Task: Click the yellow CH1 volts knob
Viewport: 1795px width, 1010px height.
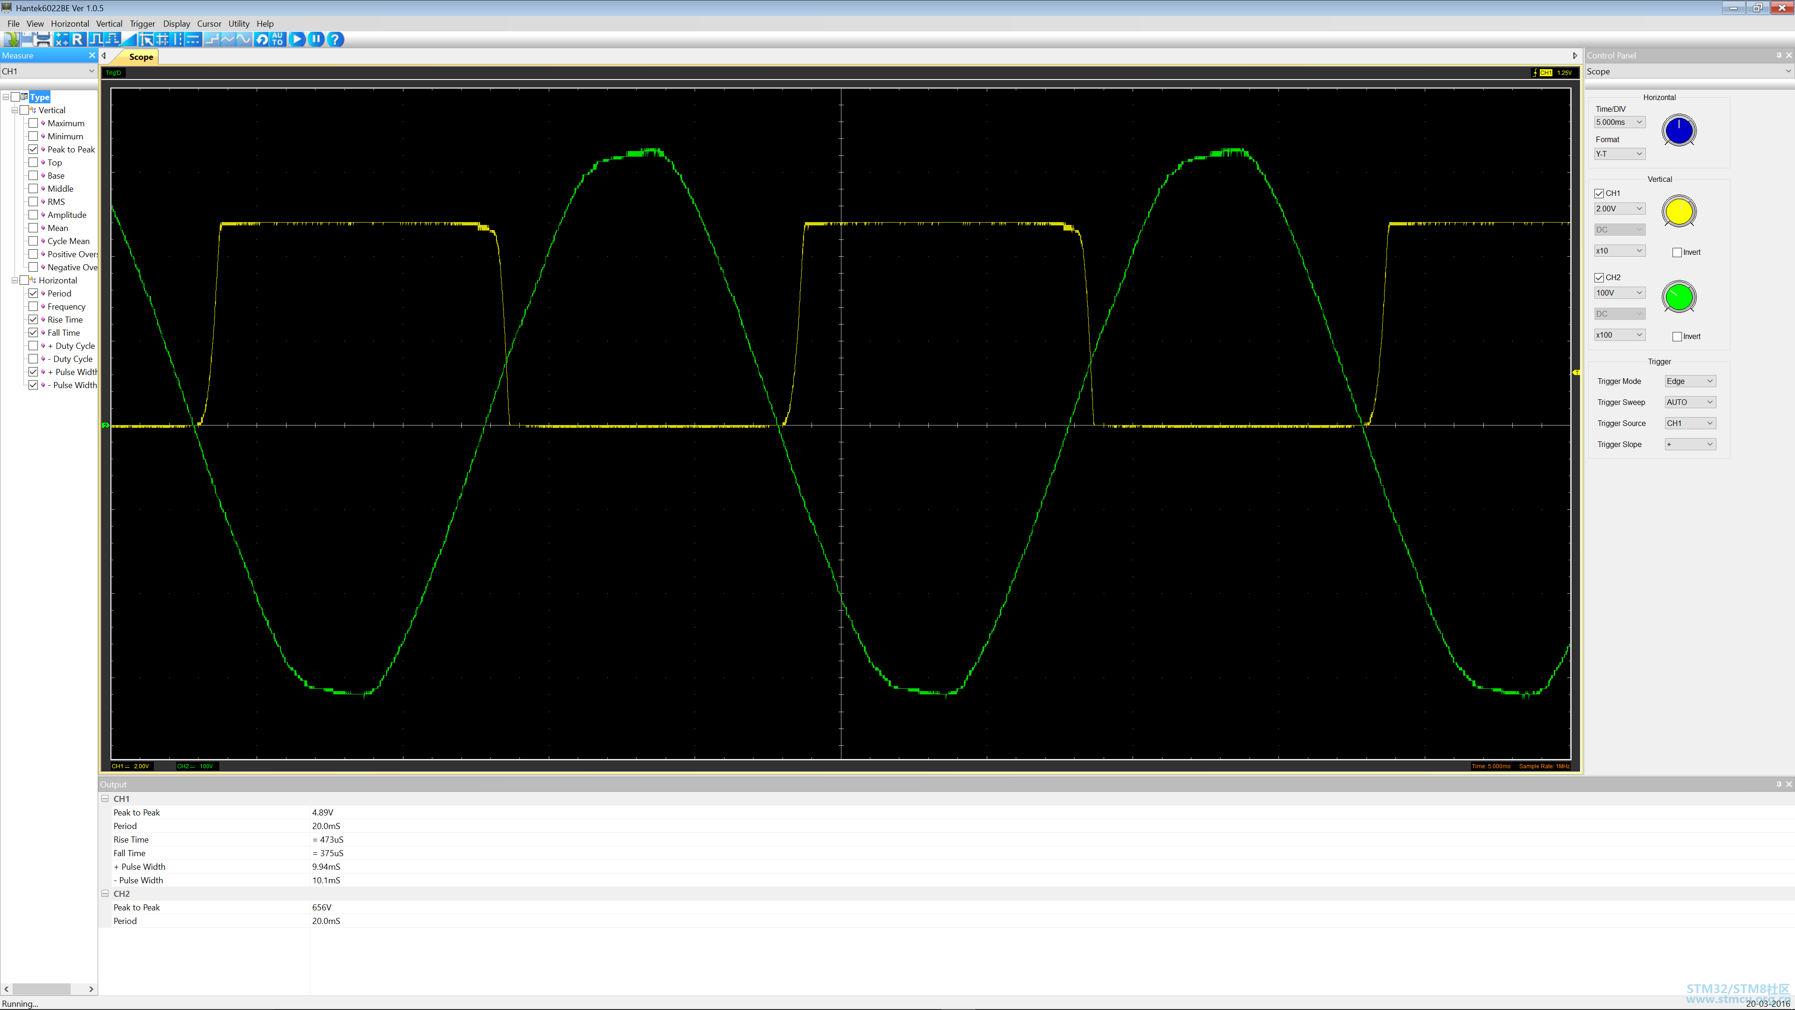Action: [1679, 212]
